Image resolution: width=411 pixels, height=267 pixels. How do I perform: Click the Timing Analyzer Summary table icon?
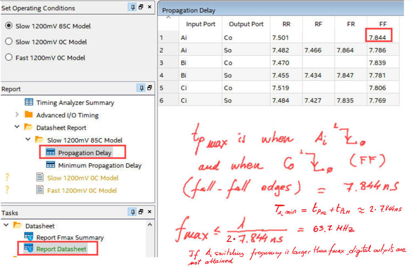pos(29,102)
